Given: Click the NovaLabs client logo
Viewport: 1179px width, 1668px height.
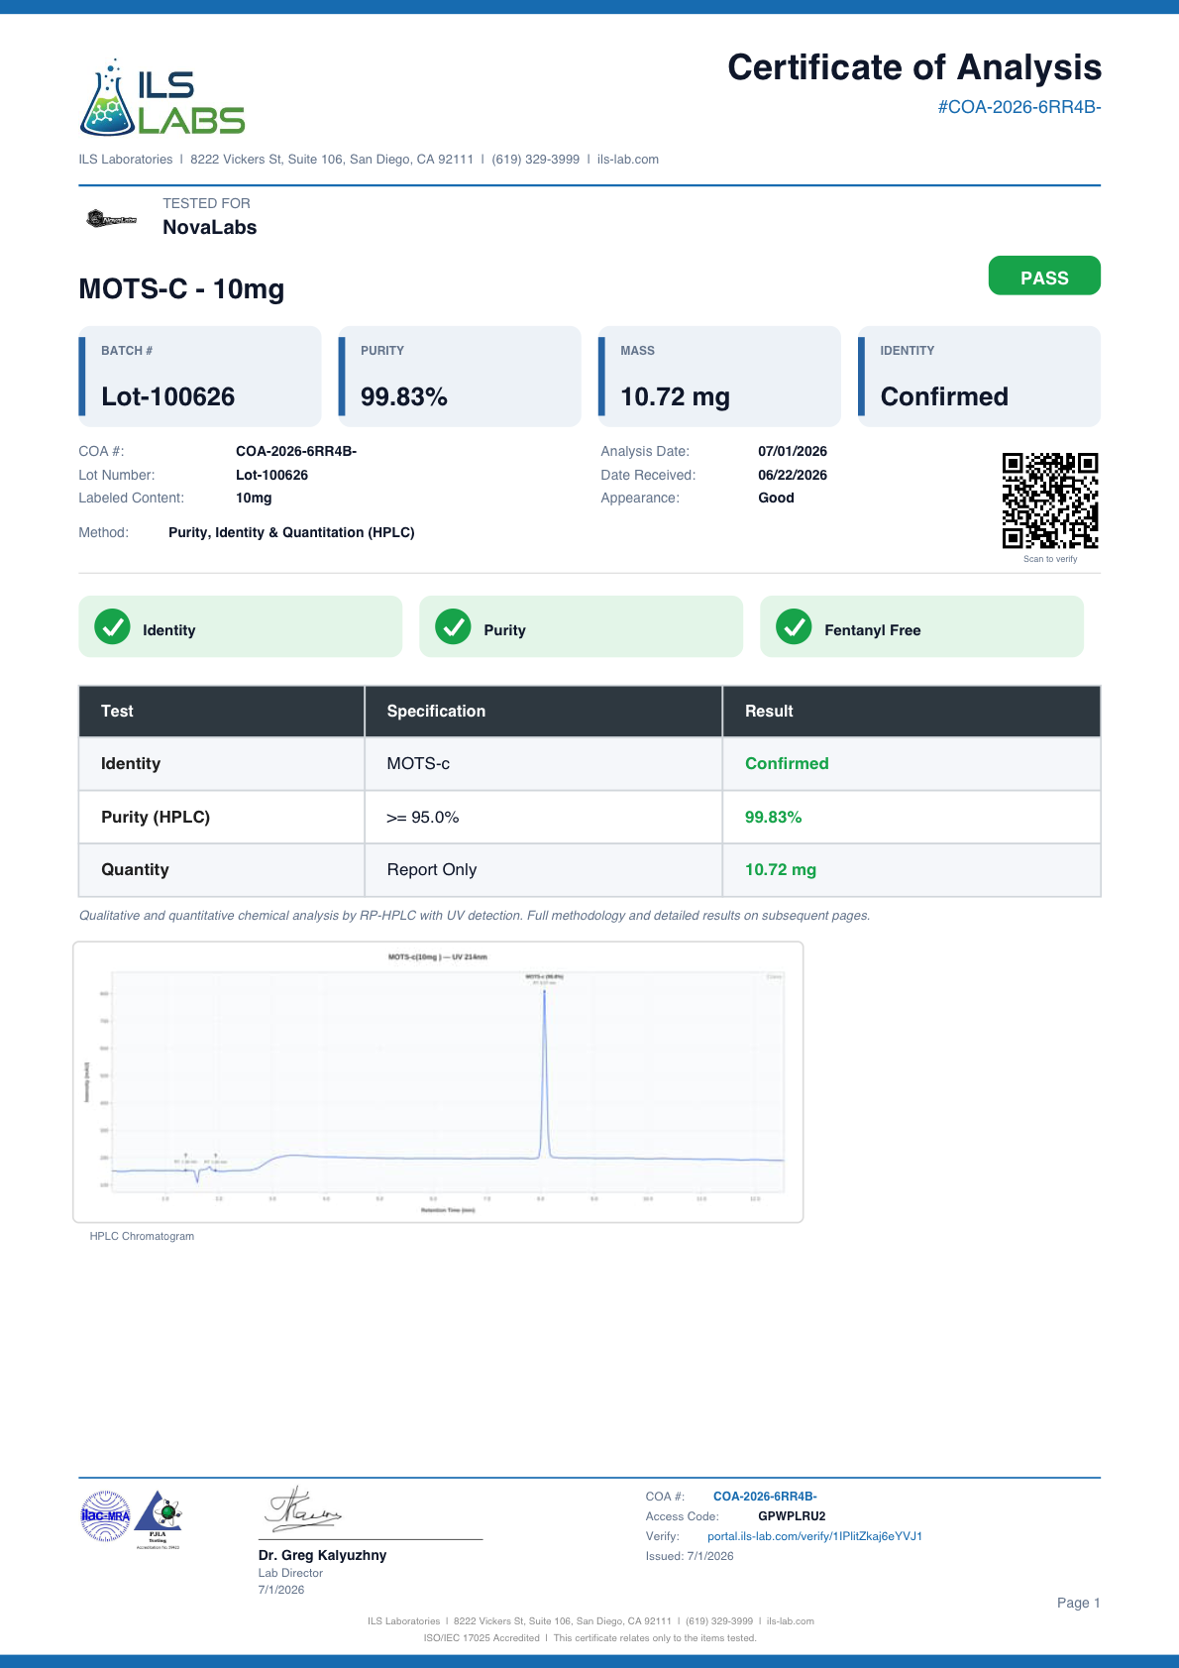Looking at the screenshot, I should (111, 218).
